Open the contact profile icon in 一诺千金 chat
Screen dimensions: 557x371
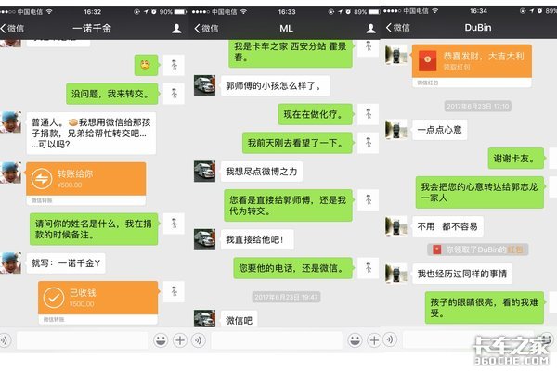click(x=176, y=29)
